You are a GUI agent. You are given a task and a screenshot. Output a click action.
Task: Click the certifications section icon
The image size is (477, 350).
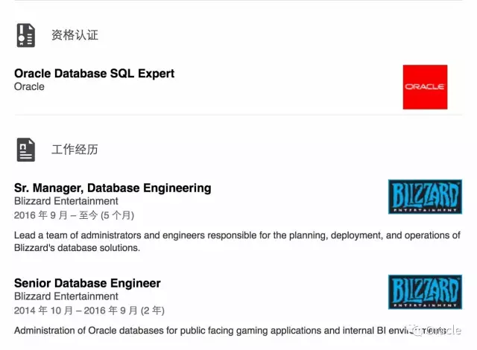[x=26, y=35]
